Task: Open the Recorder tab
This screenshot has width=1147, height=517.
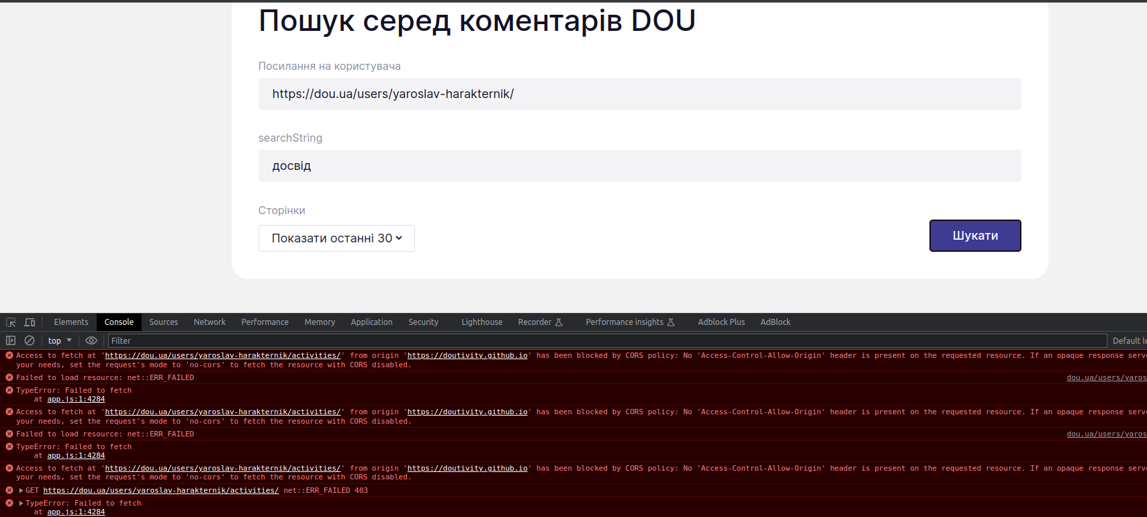Action: [540, 322]
